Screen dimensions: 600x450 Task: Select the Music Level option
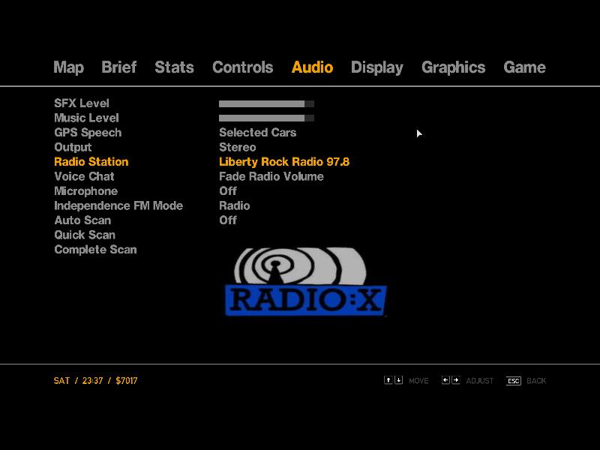pyautogui.click(x=86, y=118)
